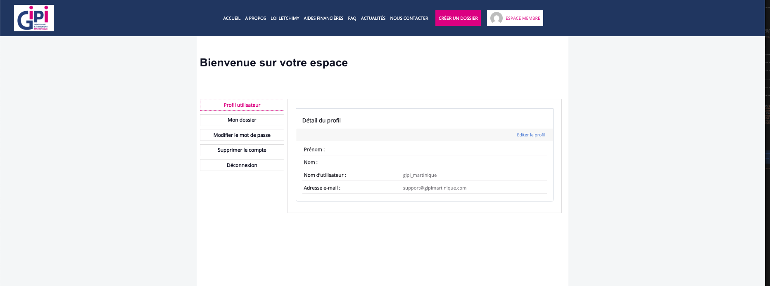Select the Profil utilisateur tab
Screen dimensions: 770x286
point(242,105)
